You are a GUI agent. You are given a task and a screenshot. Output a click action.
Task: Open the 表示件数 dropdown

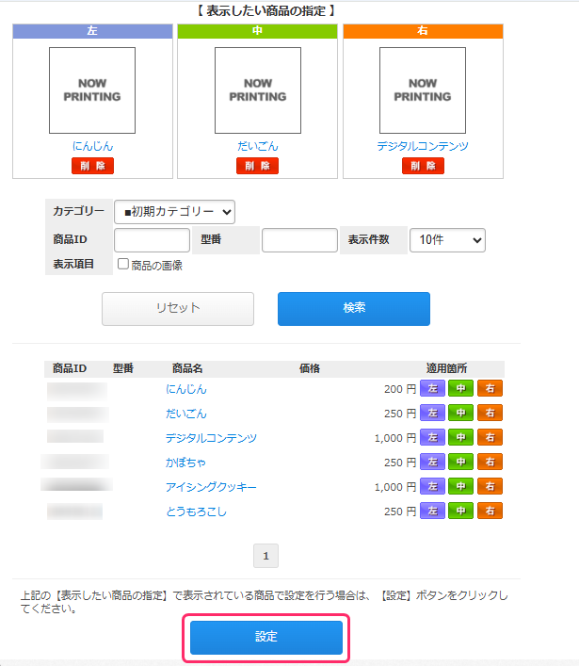(447, 240)
